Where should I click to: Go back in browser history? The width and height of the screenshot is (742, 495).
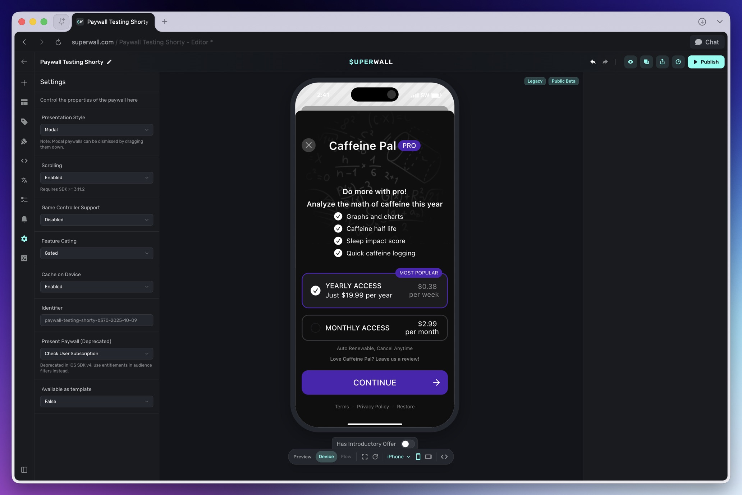[24, 42]
